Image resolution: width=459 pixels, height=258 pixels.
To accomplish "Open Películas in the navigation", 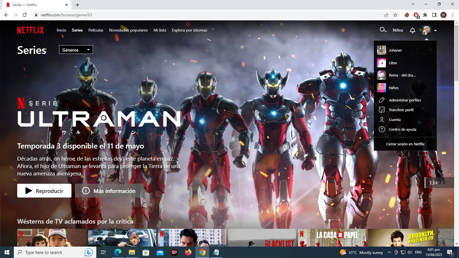I will (96, 30).
